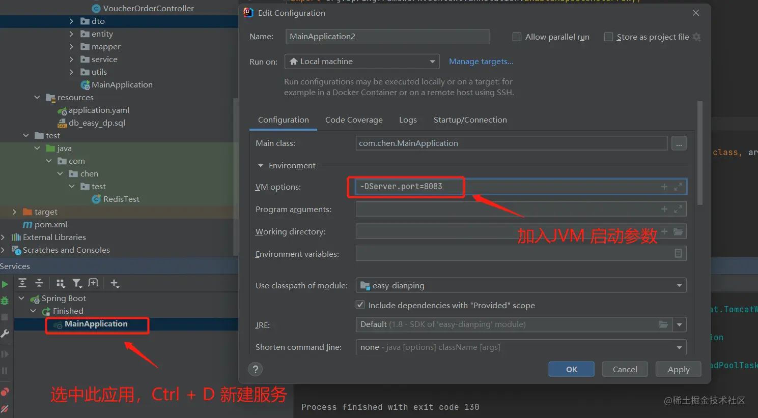Click the Resume Program icon in the Services sidebar
This screenshot has height=418, width=758.
[x=5, y=354]
